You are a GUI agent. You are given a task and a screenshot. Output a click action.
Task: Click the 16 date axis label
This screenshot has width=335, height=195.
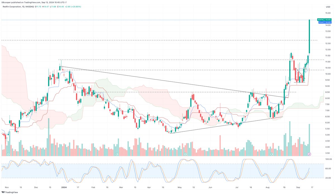pos(251,187)
